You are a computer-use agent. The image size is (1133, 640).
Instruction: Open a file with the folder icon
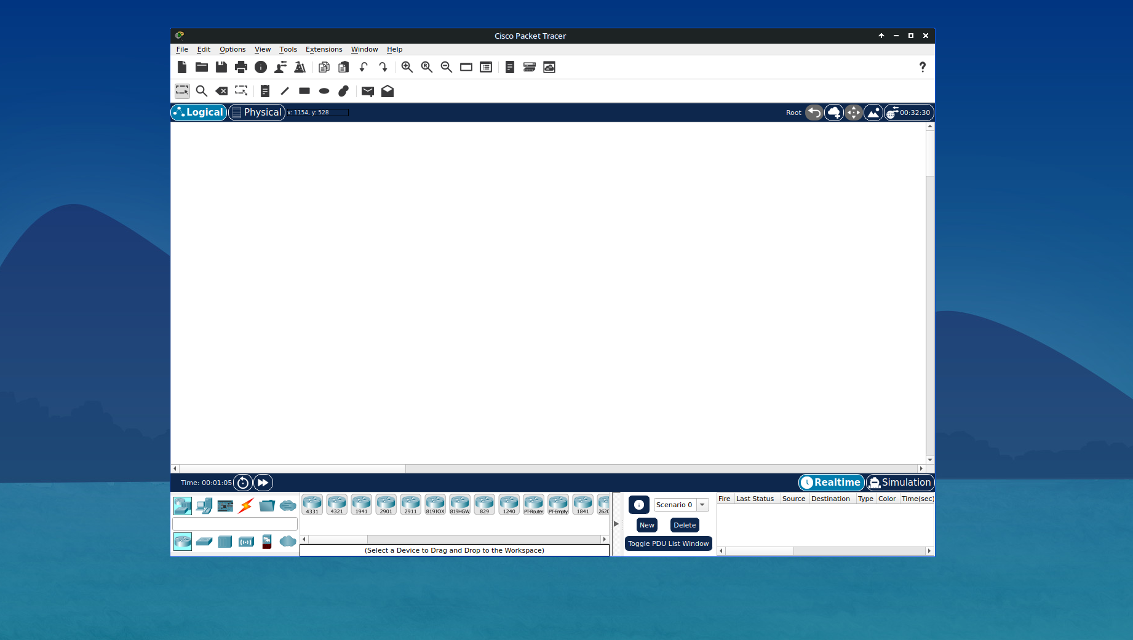pos(202,67)
